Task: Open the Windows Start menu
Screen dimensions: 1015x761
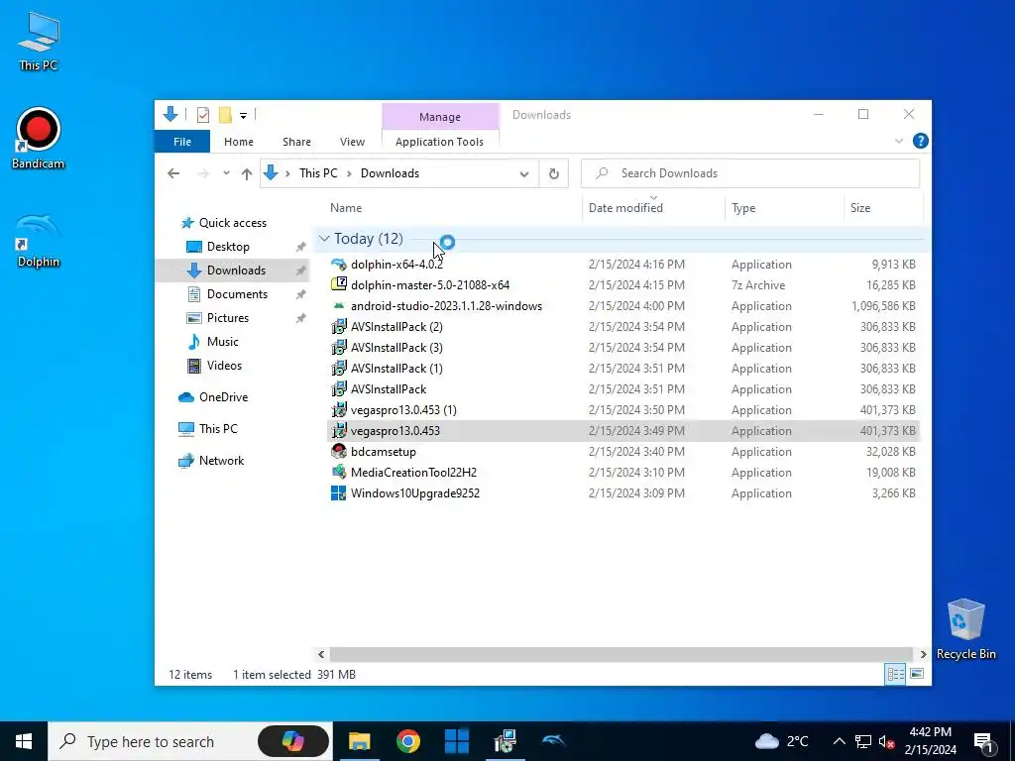Action: 24,741
